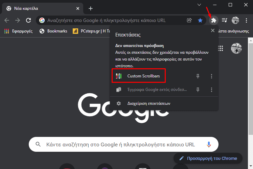253x169 pixels.
Task: Click the Google logo on page
Action: coord(123,108)
